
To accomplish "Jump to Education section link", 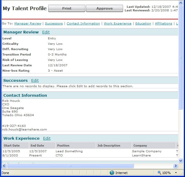I will (143, 24).
